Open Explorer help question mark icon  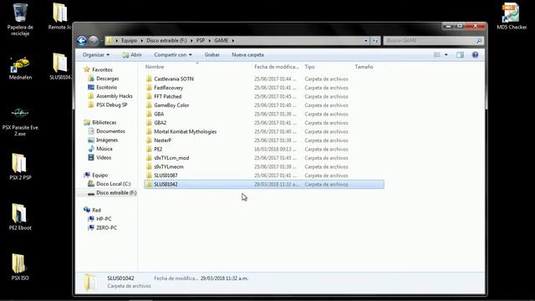coord(475,54)
